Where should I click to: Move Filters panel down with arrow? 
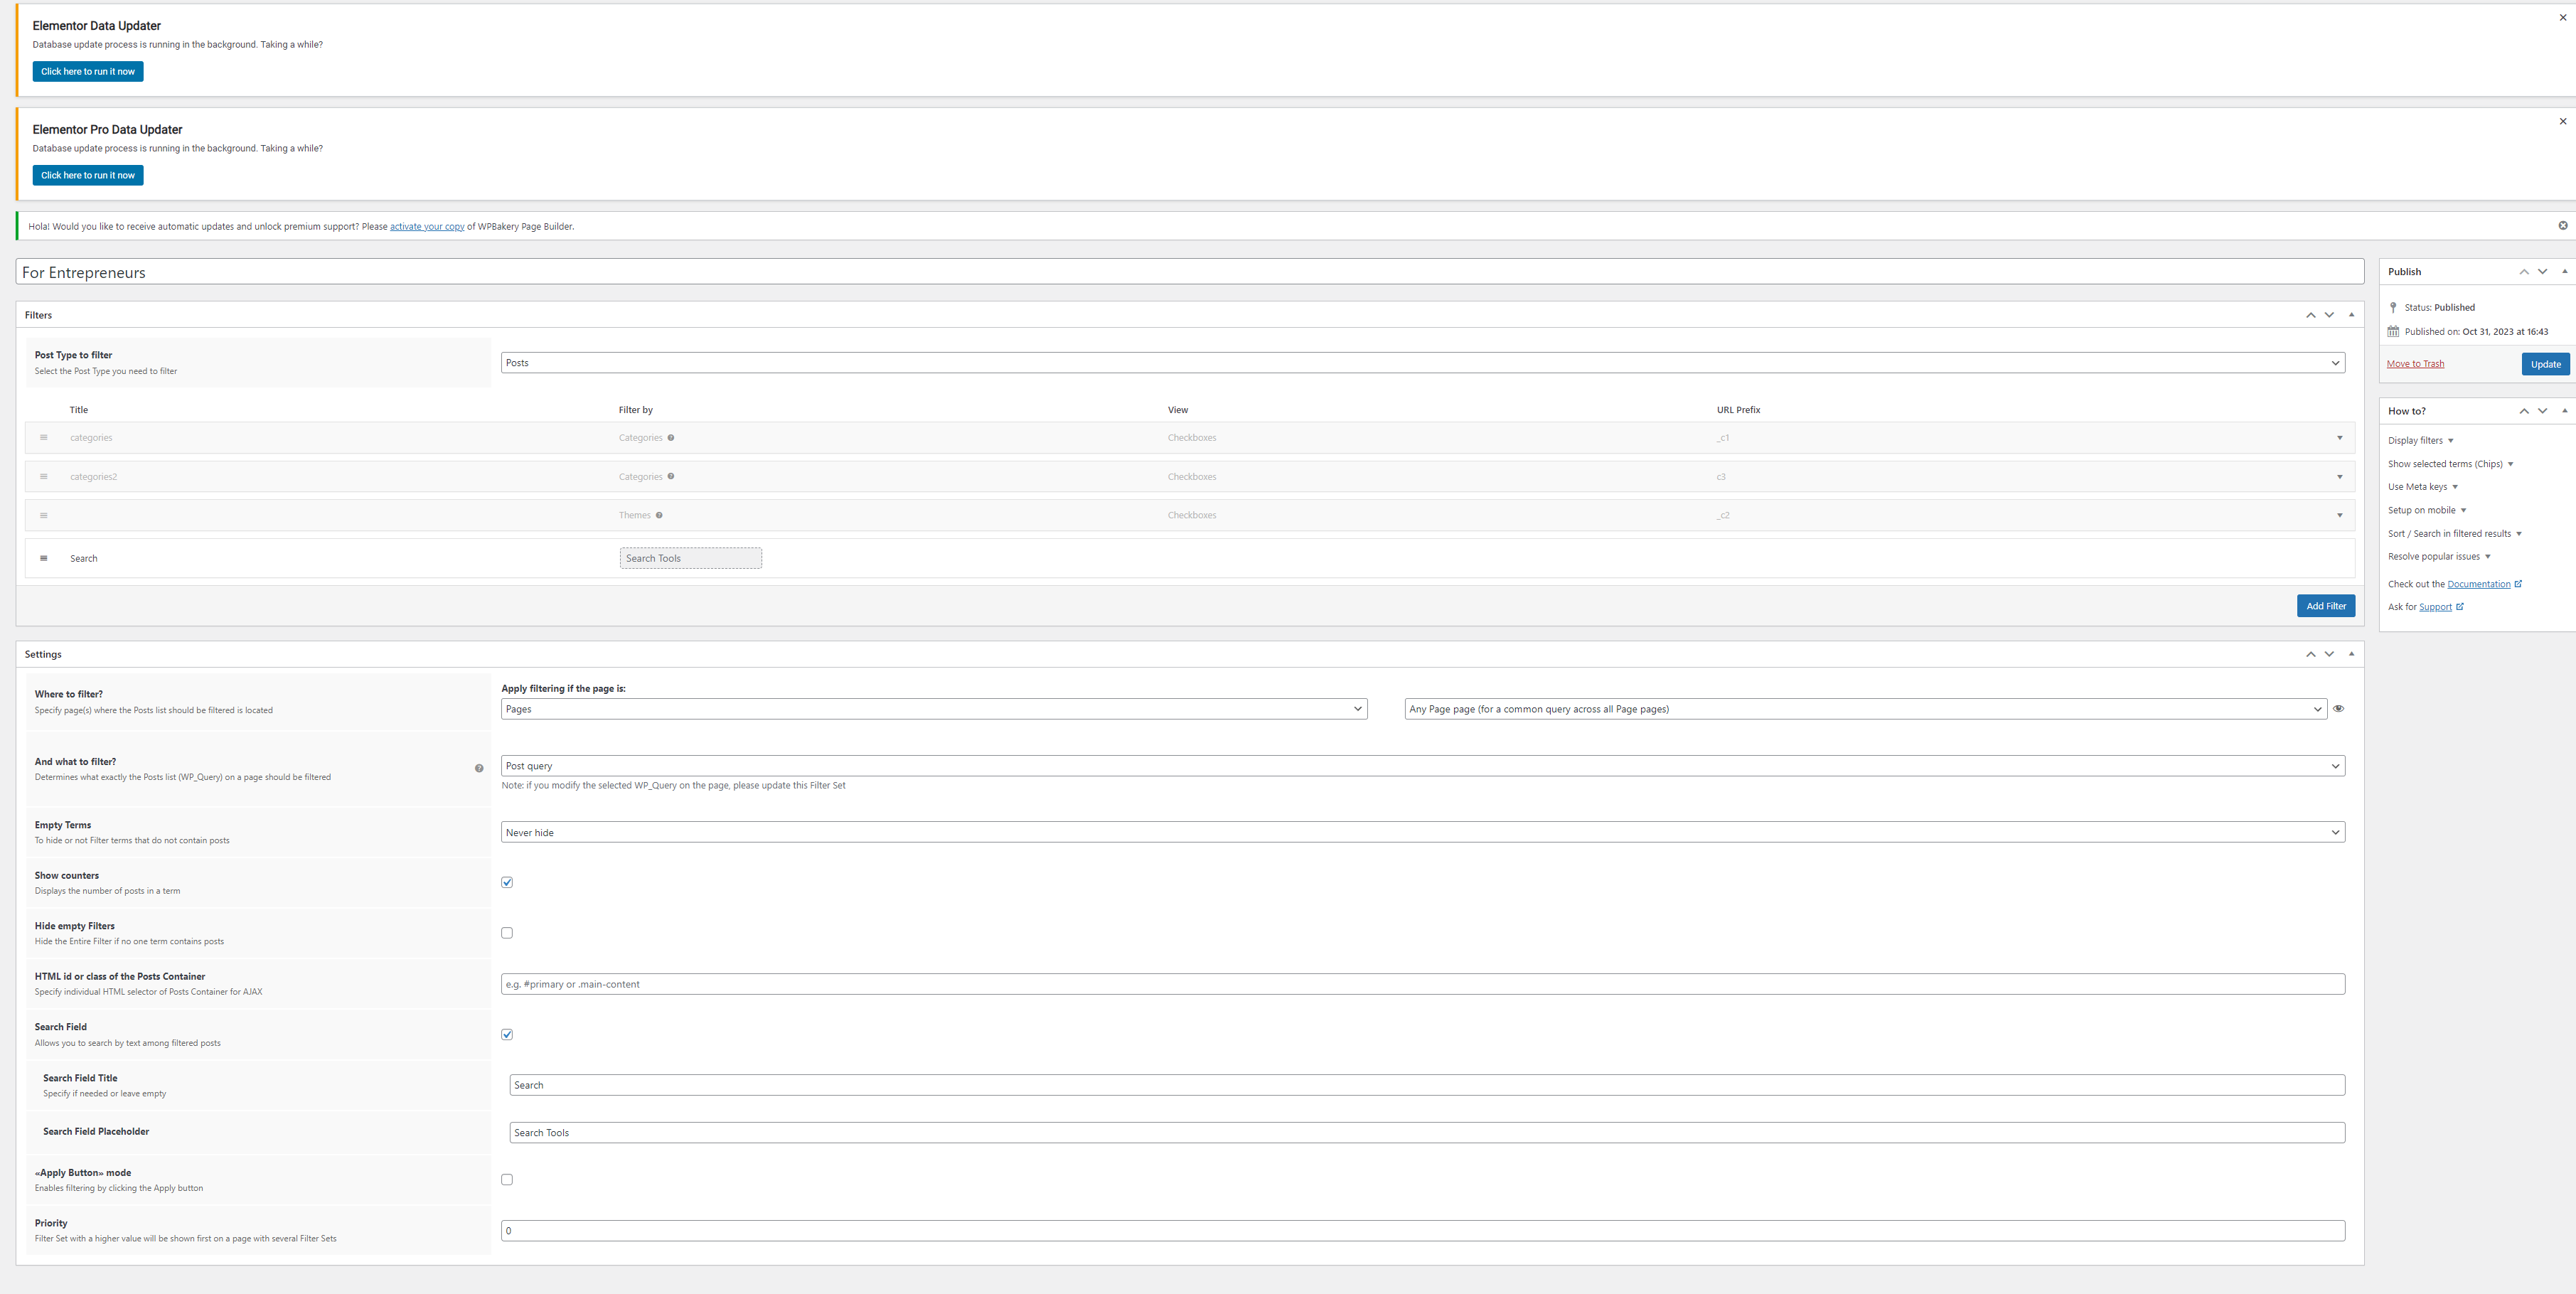pyautogui.click(x=2329, y=315)
